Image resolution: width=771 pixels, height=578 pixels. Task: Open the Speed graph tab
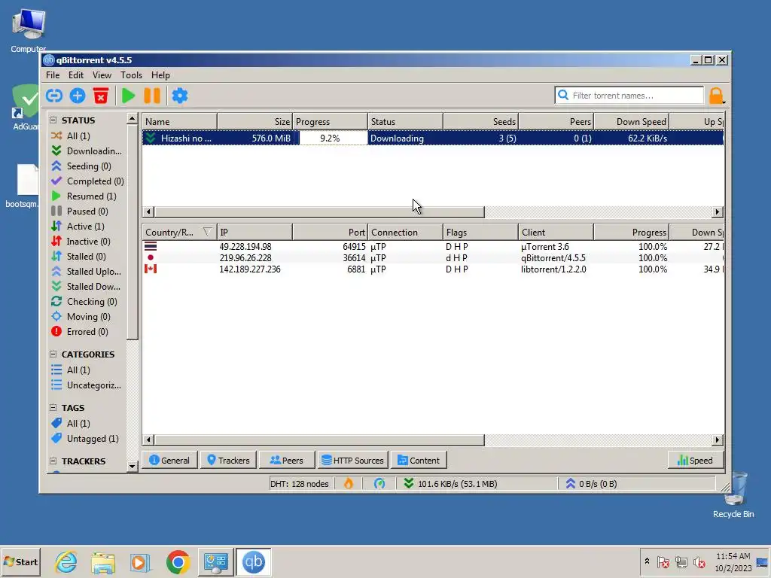pos(695,461)
